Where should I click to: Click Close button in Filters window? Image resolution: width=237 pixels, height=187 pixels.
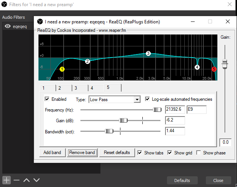click(x=218, y=180)
